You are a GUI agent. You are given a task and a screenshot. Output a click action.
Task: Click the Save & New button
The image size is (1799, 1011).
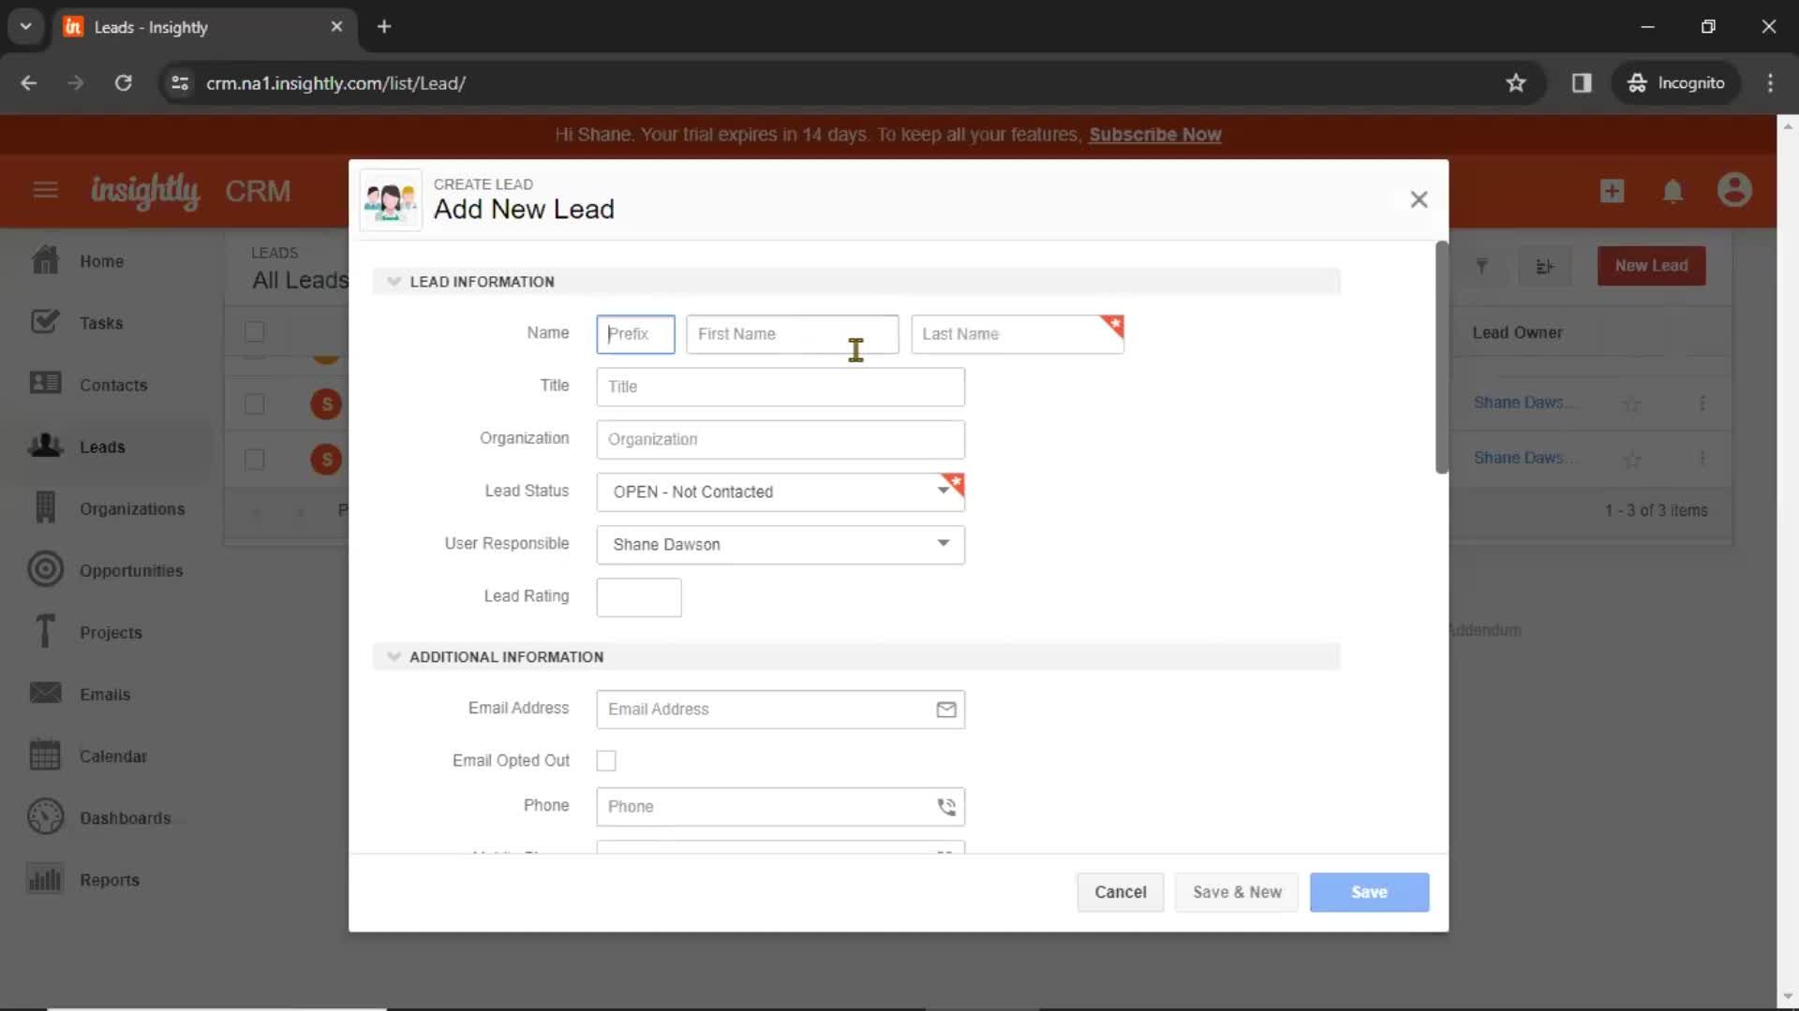(x=1237, y=891)
